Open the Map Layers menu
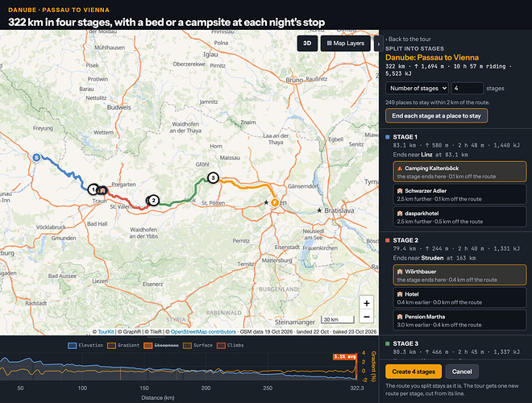The width and height of the screenshot is (532, 403). [x=345, y=44]
